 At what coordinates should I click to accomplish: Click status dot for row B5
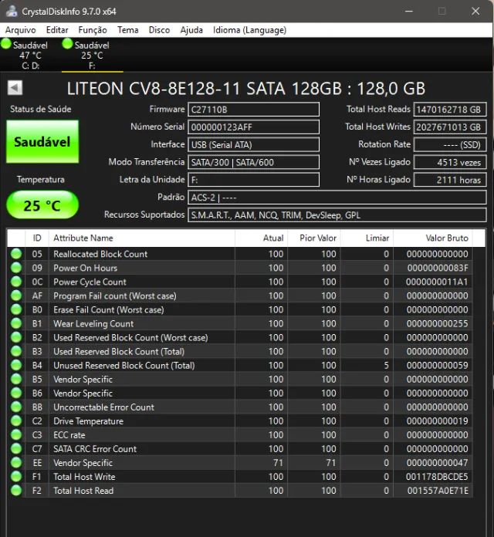16,379
